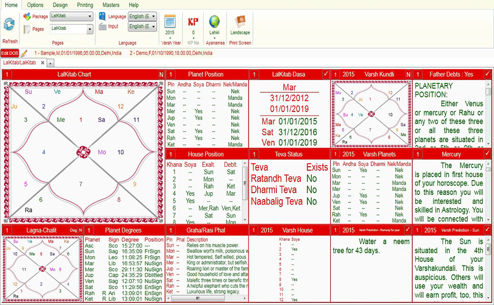Click the Language ABC icon

point(102,16)
